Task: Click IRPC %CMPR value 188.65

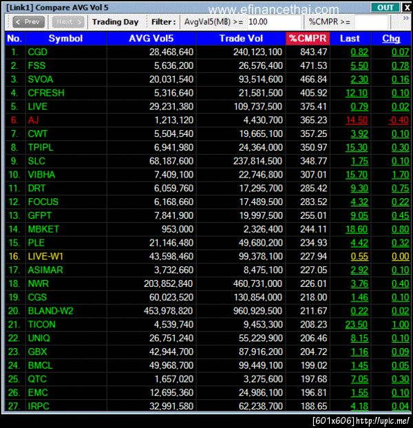Action: pos(314,406)
